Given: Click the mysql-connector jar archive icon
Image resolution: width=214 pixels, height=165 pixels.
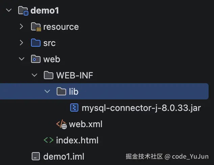Looking at the screenshot, I should tap(74, 108).
